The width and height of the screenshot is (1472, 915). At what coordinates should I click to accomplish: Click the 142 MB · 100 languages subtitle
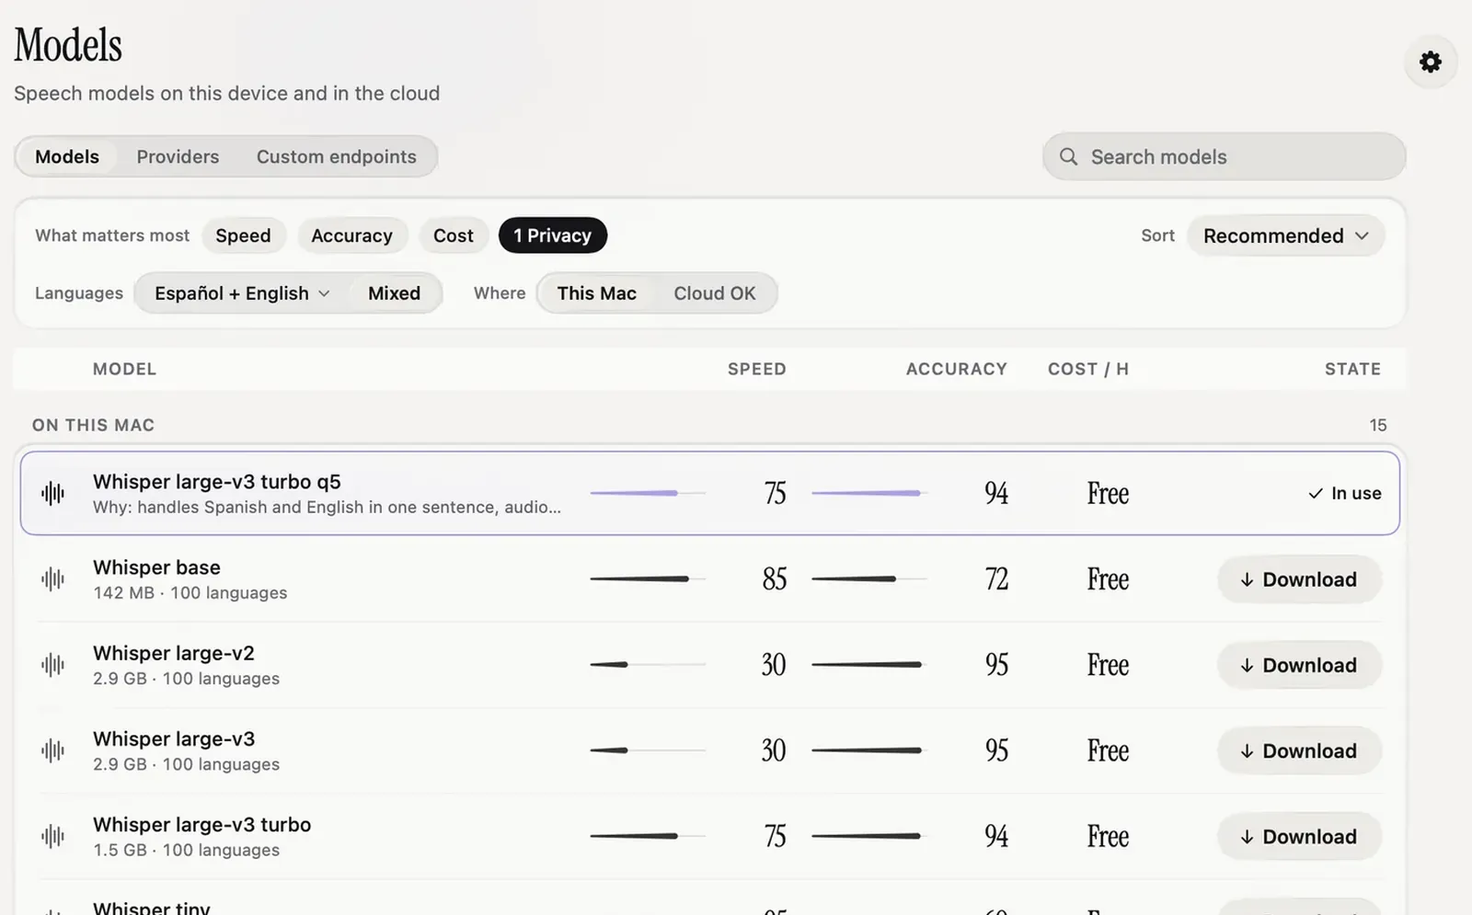tap(190, 593)
